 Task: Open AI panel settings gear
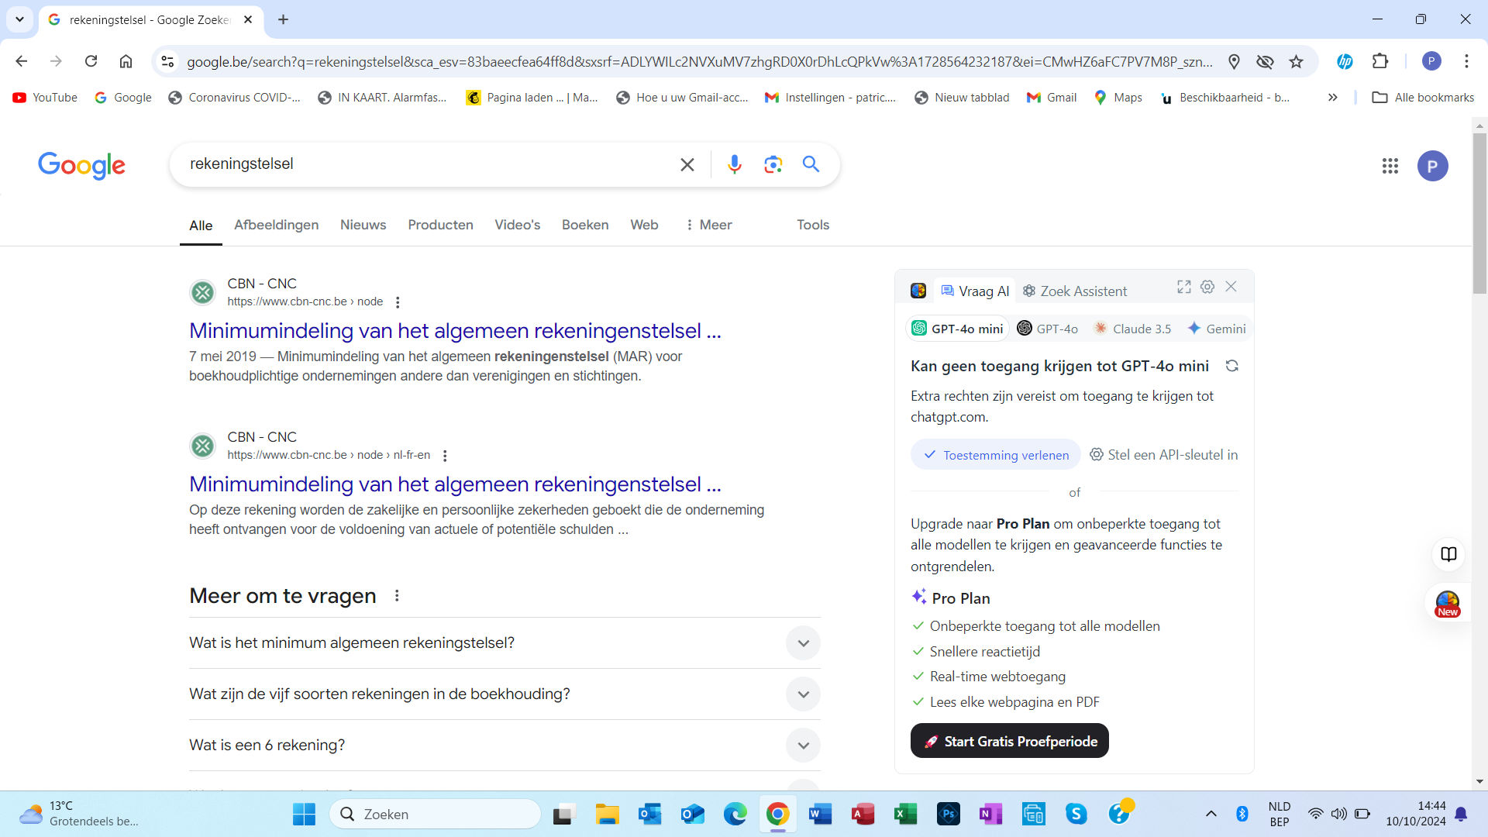click(1207, 287)
